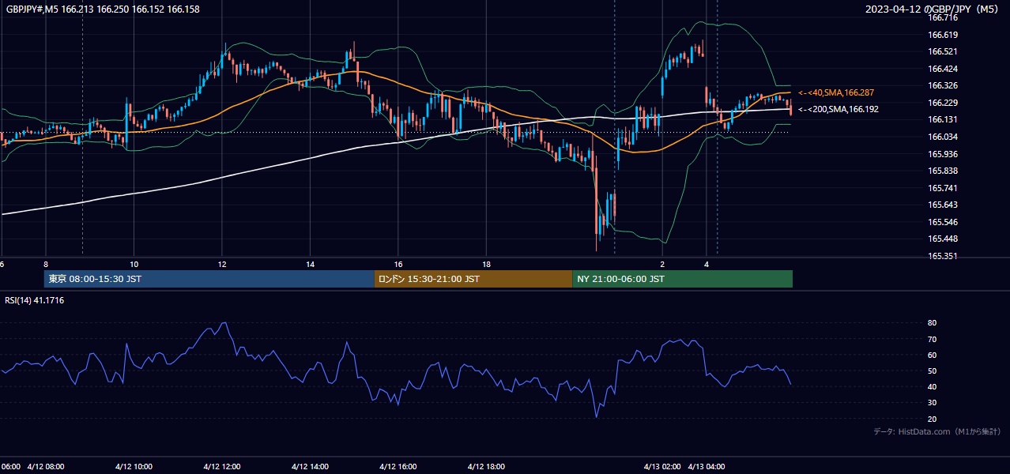1010x474 pixels.
Task: Click the RSI(14) 41.1716 indicator label
Action: pyautogui.click(x=35, y=300)
